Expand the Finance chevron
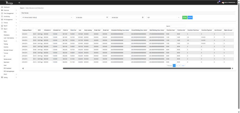240x113 pixels. (x=16, y=23)
